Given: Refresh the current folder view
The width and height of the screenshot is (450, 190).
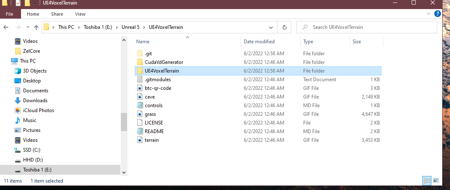Looking at the screenshot, I should click(285, 27).
